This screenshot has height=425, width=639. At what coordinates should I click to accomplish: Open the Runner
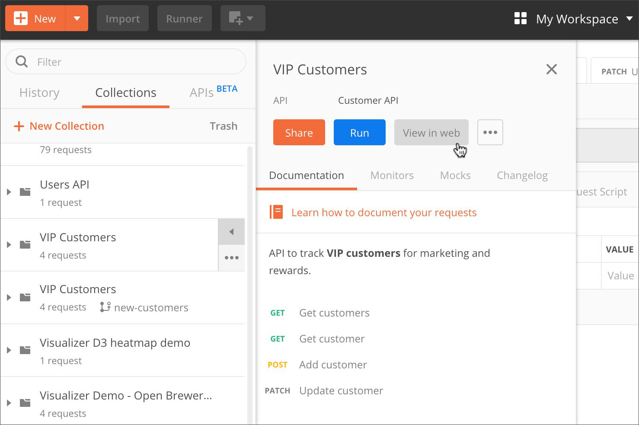pyautogui.click(x=185, y=19)
